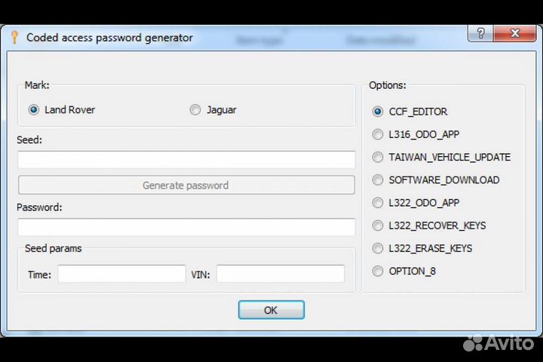543x362 pixels.
Task: Confirm with the OK button
Action: click(x=271, y=310)
